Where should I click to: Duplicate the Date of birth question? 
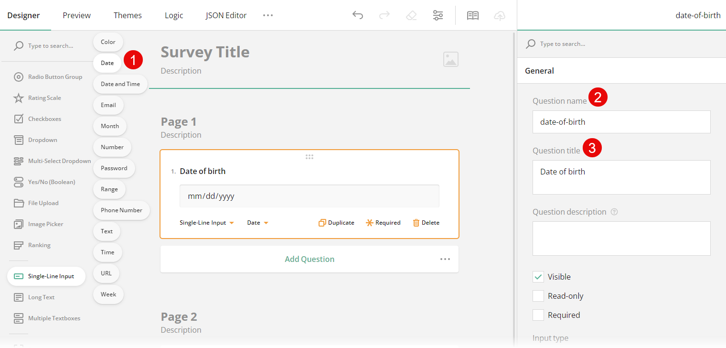point(336,222)
